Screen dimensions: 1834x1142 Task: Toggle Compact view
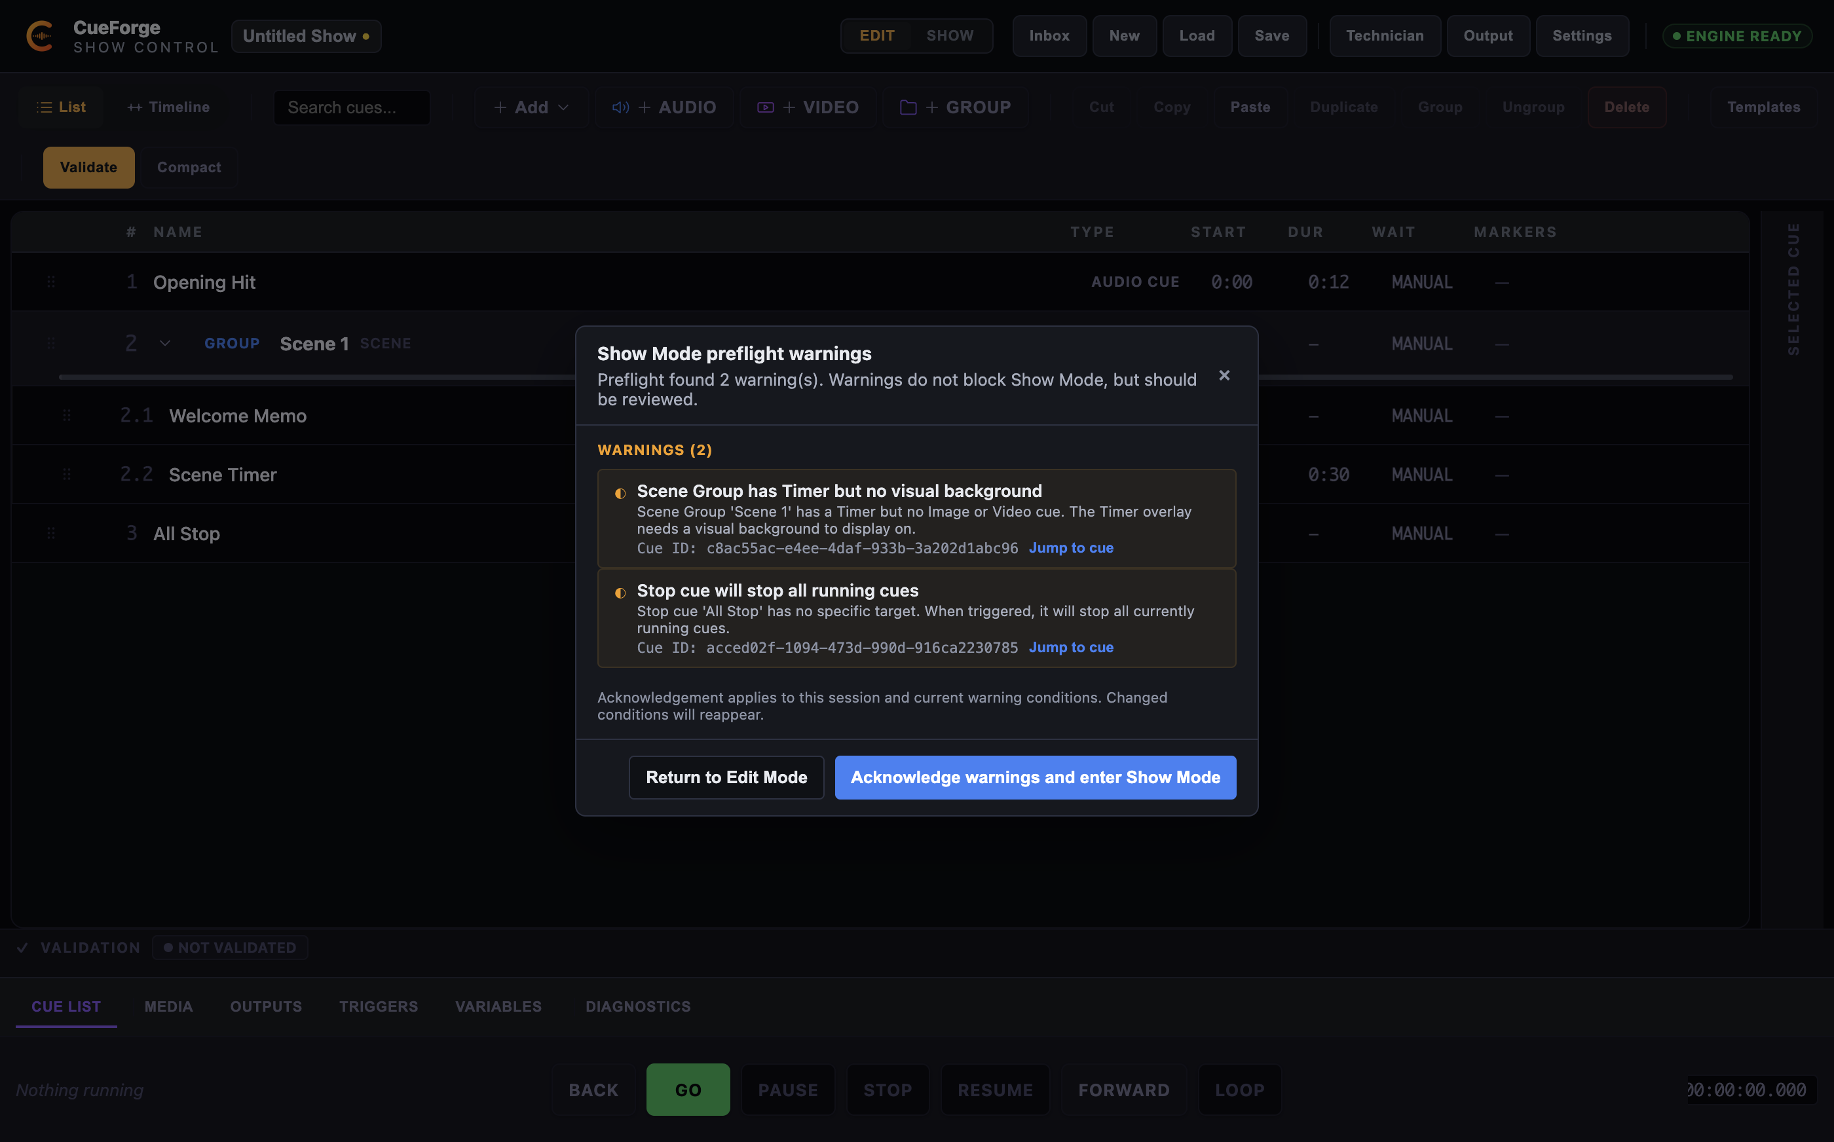click(x=189, y=167)
